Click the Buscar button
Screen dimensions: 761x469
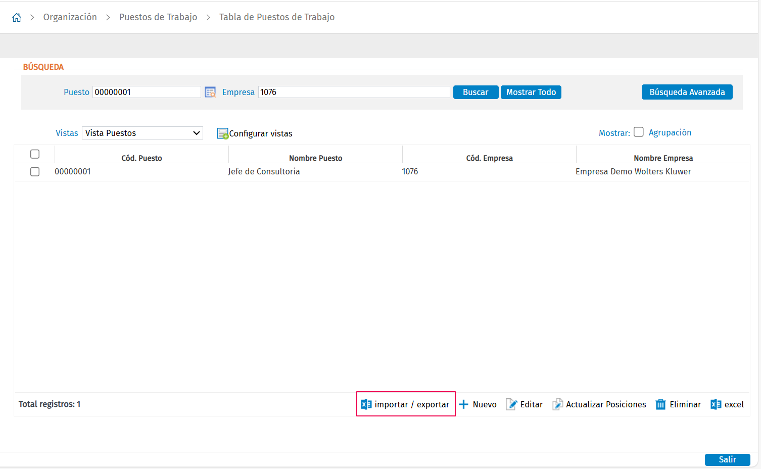click(476, 92)
